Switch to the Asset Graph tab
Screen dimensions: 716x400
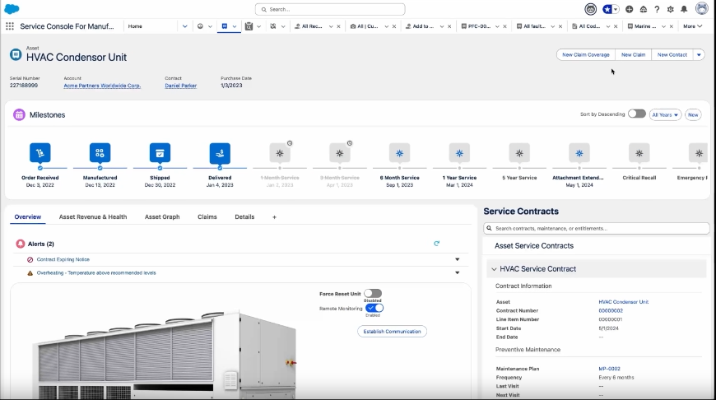tap(162, 217)
